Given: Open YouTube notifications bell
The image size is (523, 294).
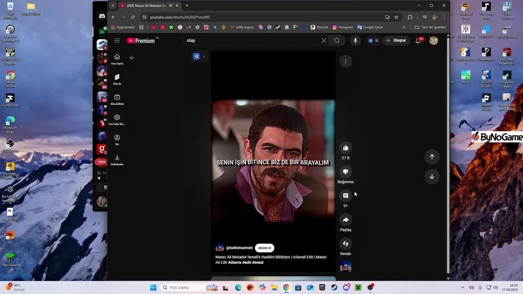Looking at the screenshot, I should pyautogui.click(x=418, y=40).
